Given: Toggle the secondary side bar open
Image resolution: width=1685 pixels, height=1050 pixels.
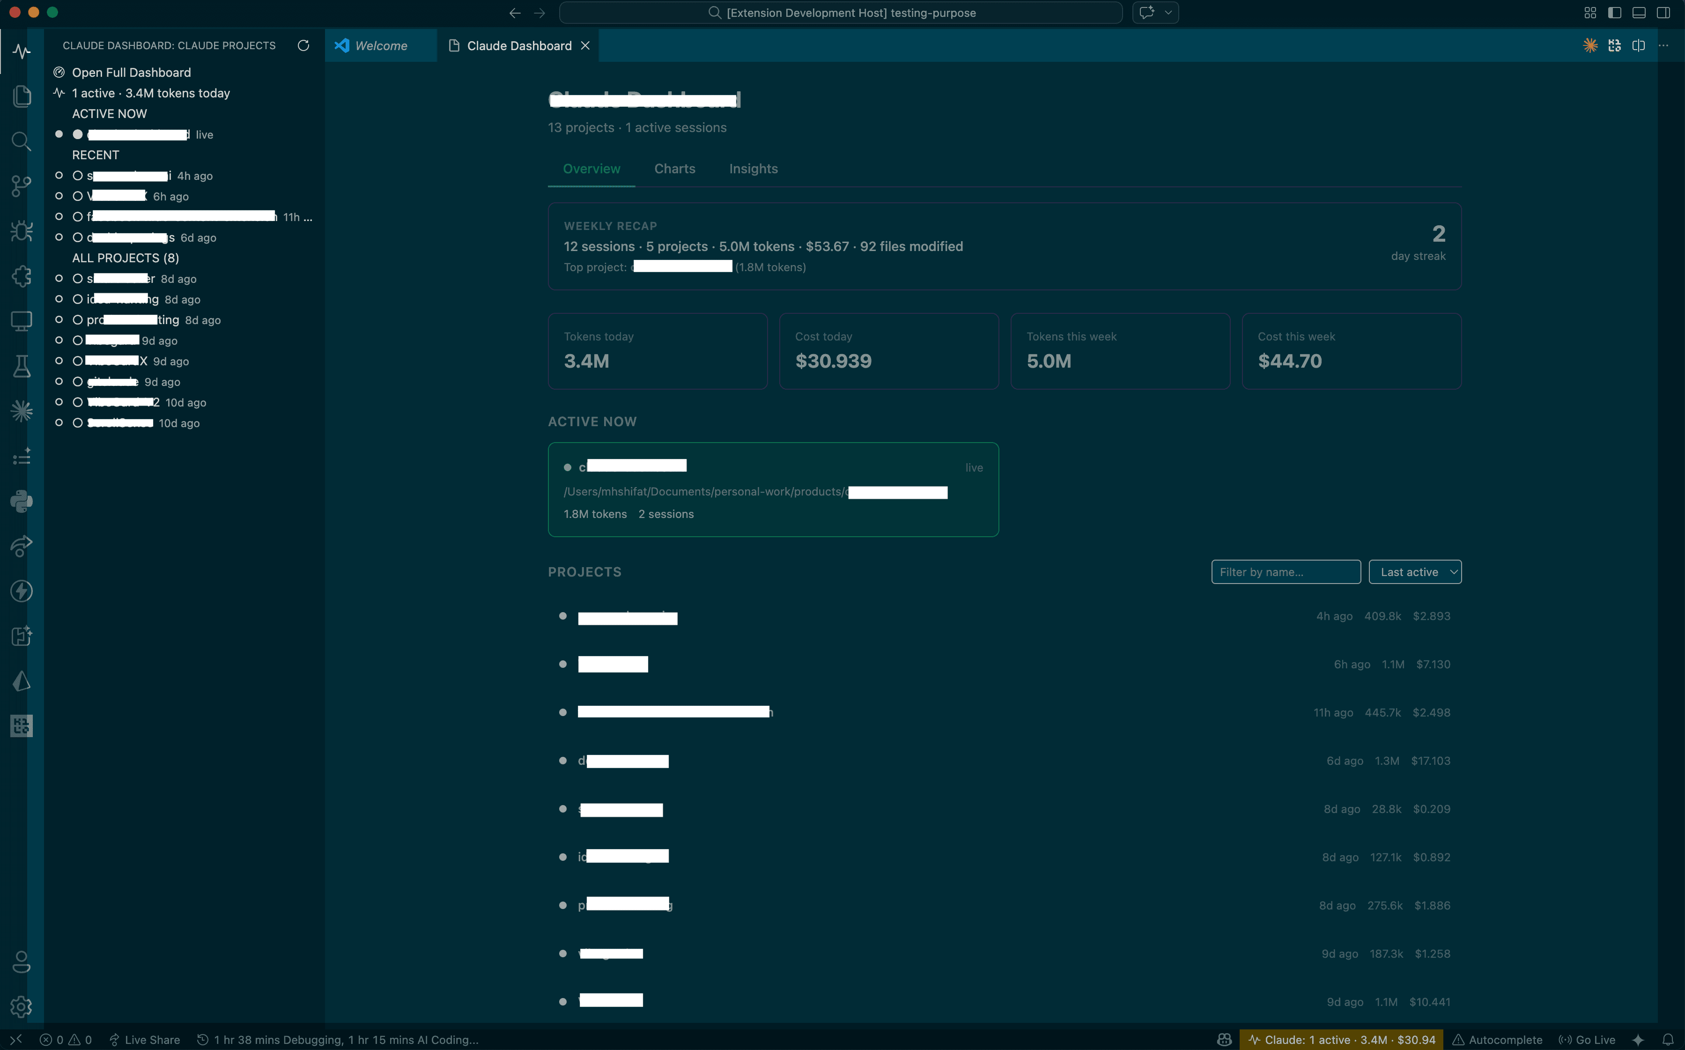Looking at the screenshot, I should coord(1663,13).
